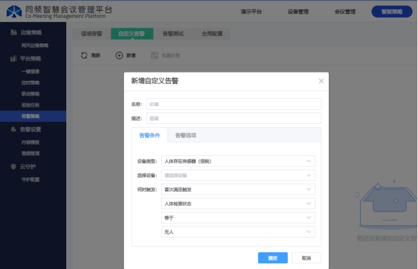Click the 刷新 refresh icon
Image resolution: width=418 pixels, height=269 pixels.
pos(83,56)
